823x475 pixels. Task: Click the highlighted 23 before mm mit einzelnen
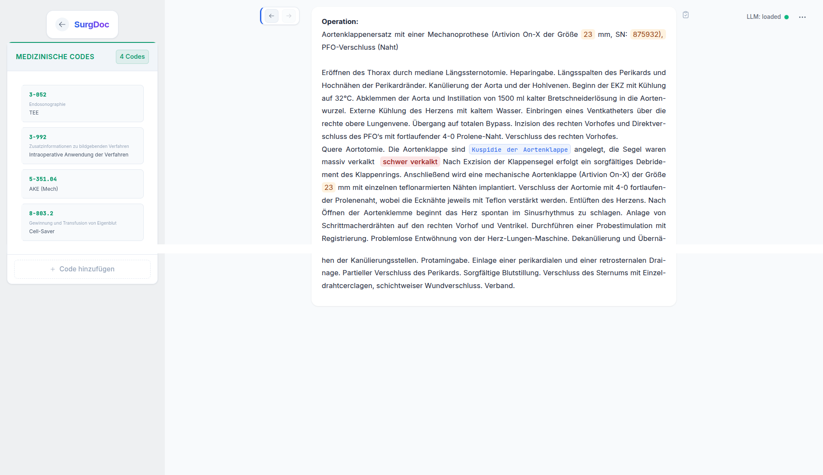pos(329,187)
